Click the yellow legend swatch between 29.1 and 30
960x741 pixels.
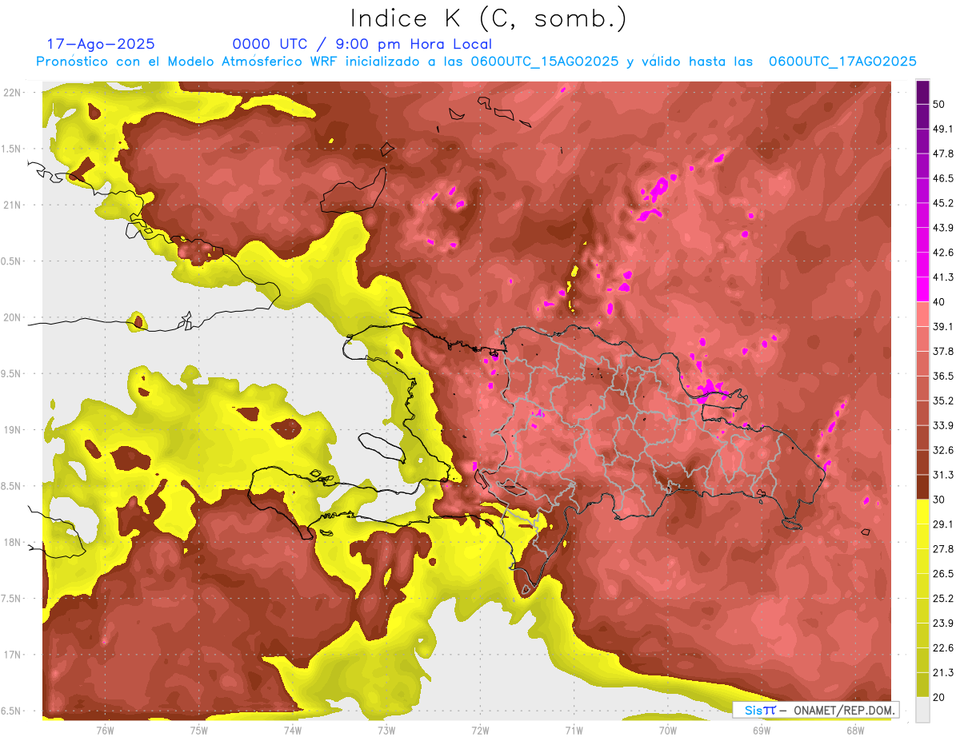[x=922, y=512]
